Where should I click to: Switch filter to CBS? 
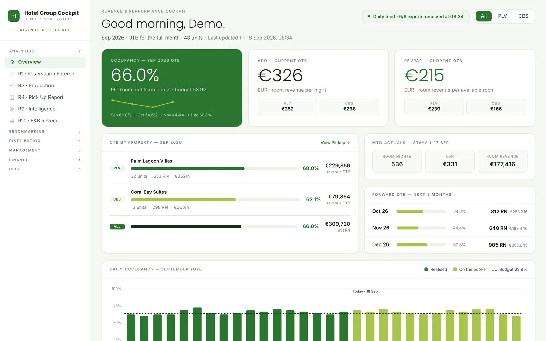click(x=523, y=16)
